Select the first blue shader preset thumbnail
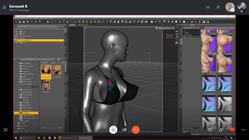 click(x=209, y=84)
